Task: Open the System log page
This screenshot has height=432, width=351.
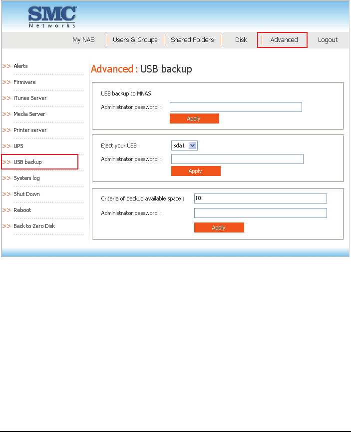Action: pyautogui.click(x=26, y=178)
